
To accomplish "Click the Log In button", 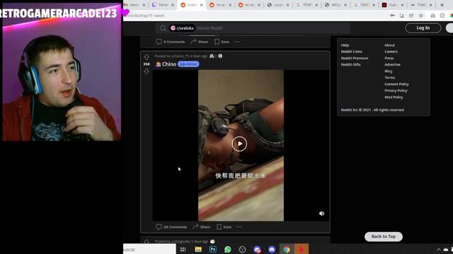I will click(423, 28).
